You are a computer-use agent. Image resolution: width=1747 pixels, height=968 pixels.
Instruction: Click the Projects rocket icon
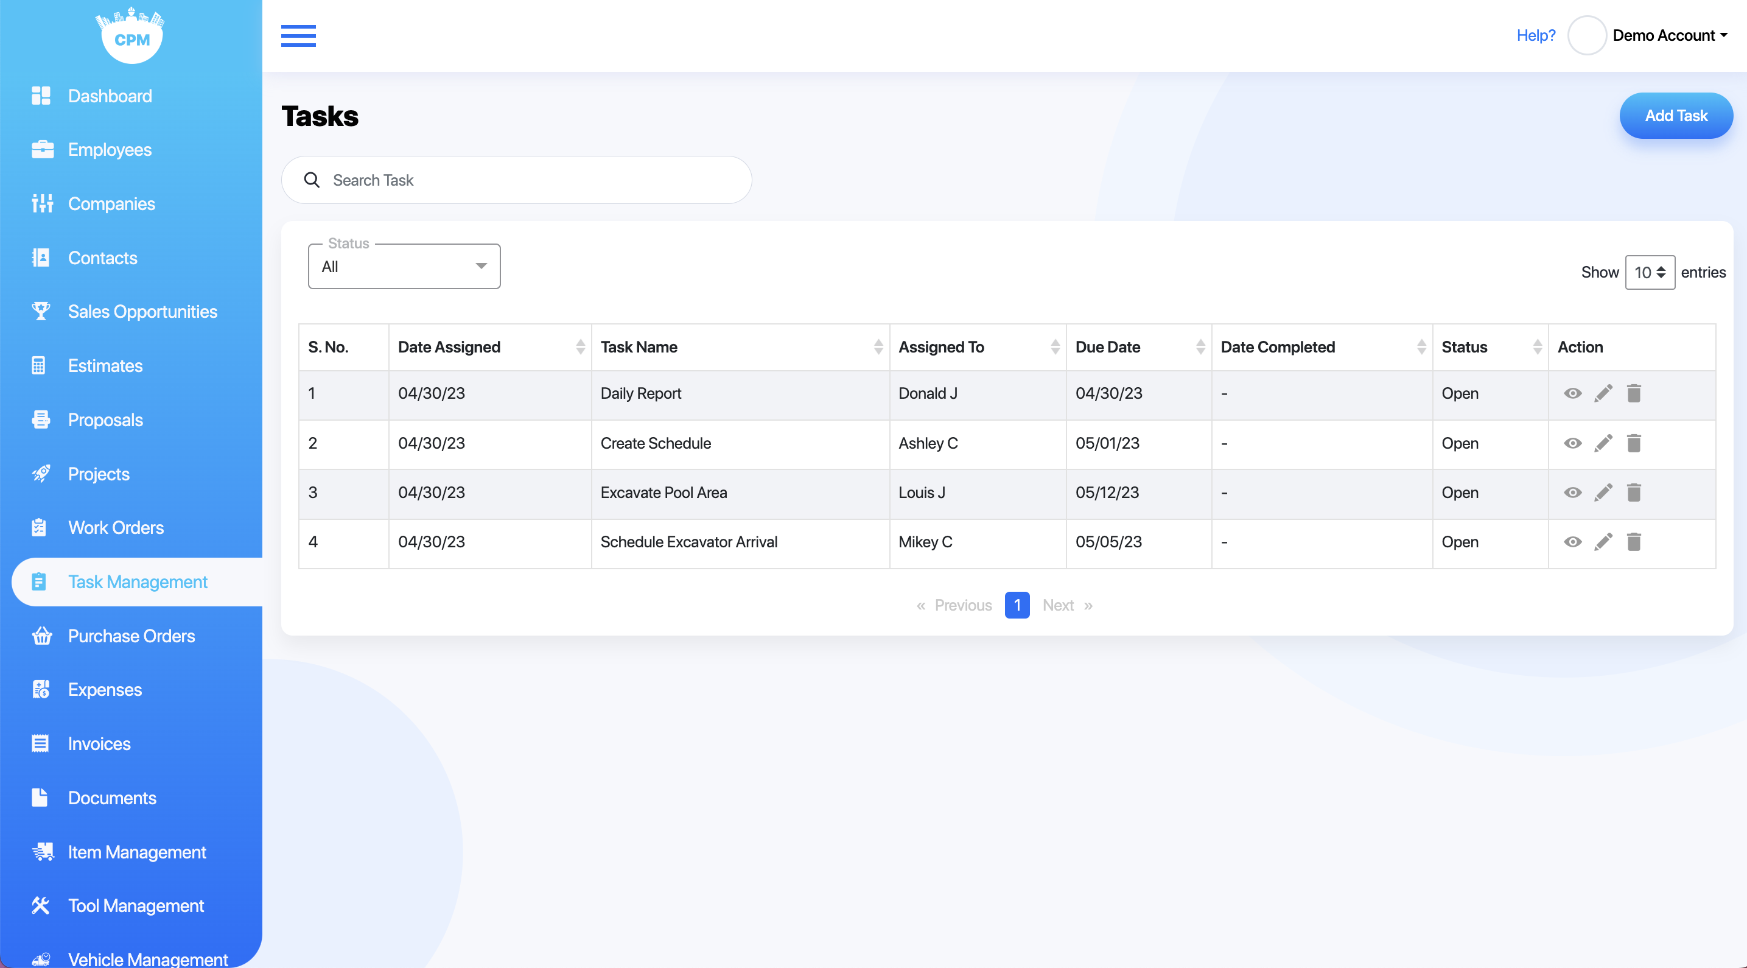(41, 474)
